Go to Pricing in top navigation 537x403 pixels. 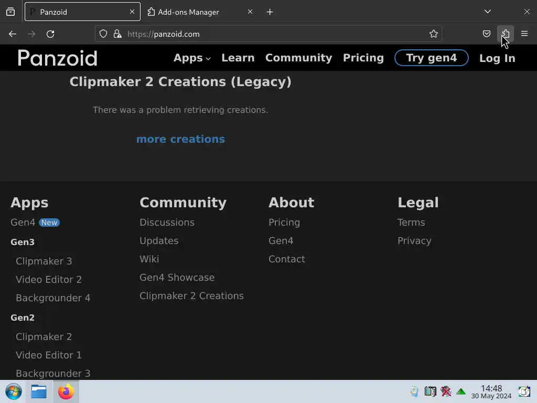[363, 58]
